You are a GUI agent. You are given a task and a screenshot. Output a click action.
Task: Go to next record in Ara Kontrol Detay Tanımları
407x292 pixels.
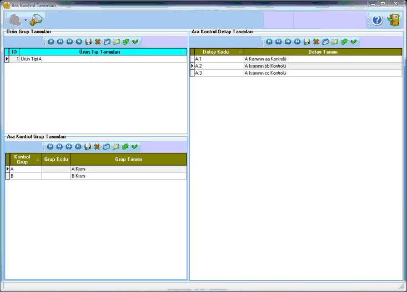[x=288, y=42]
